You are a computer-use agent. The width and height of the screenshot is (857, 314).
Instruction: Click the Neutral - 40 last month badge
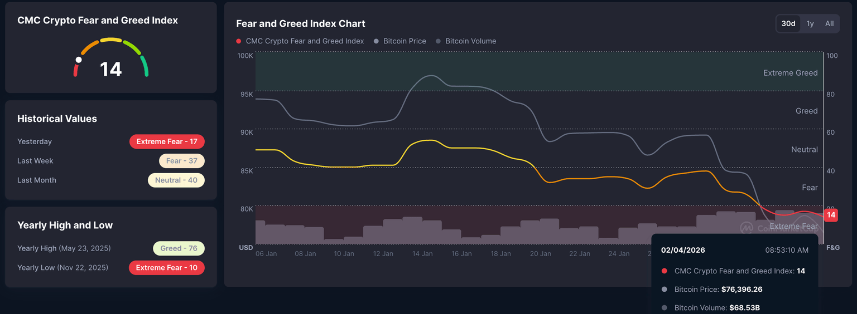pyautogui.click(x=176, y=180)
